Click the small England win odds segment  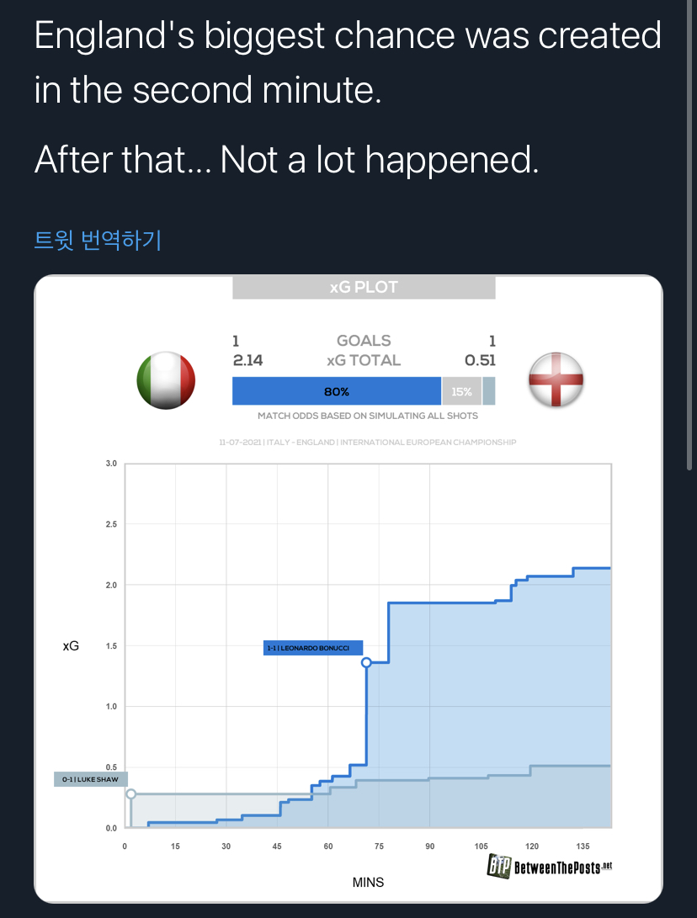(x=489, y=391)
